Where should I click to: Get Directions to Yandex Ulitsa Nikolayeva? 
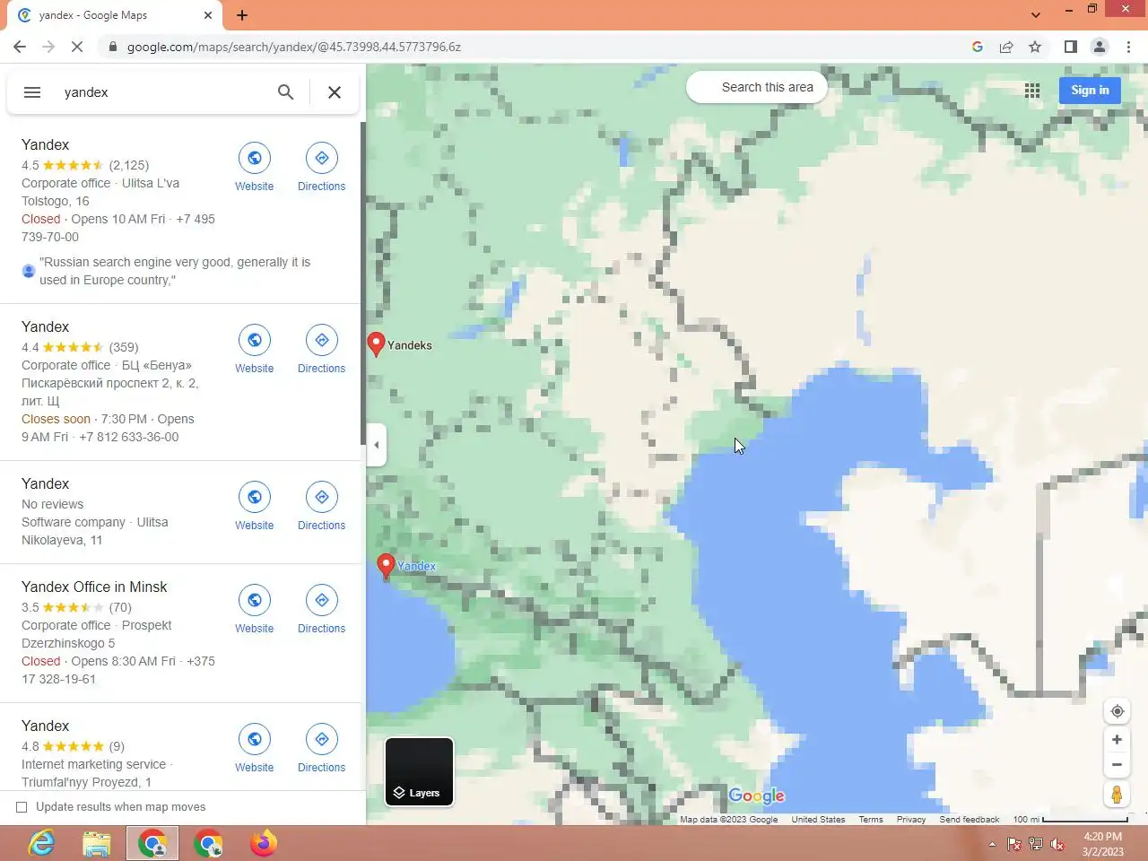(321, 507)
